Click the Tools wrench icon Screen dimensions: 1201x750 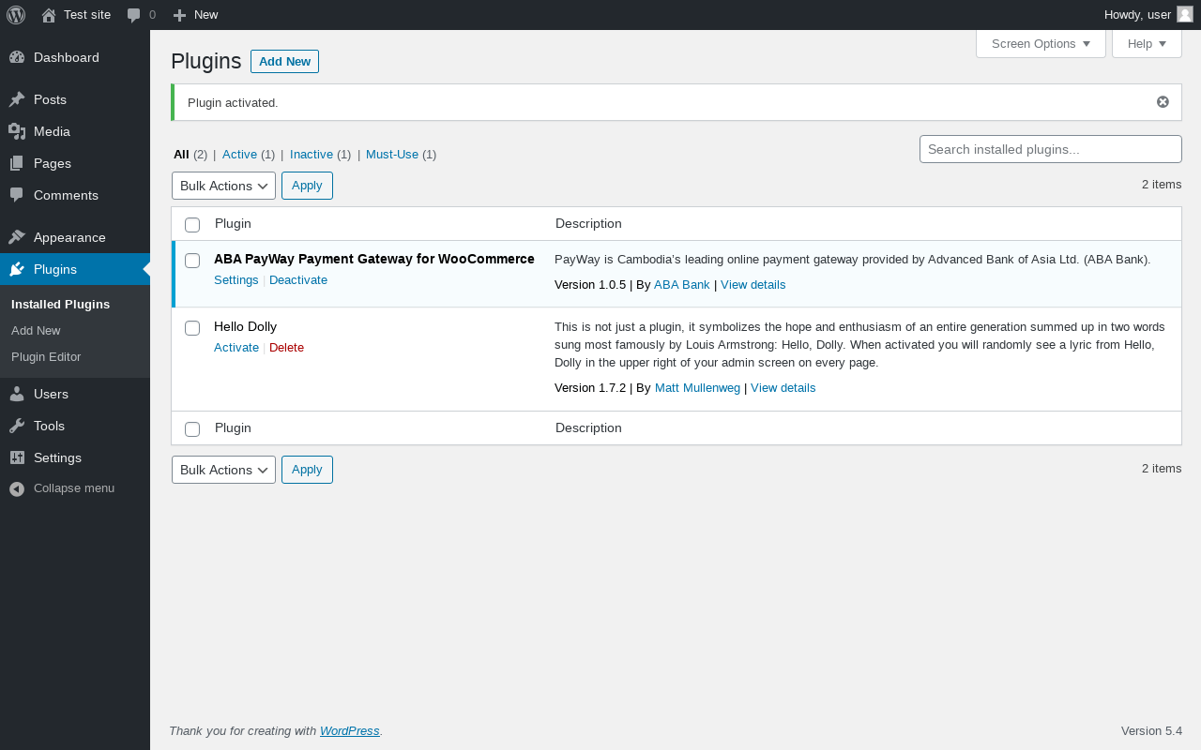[17, 426]
